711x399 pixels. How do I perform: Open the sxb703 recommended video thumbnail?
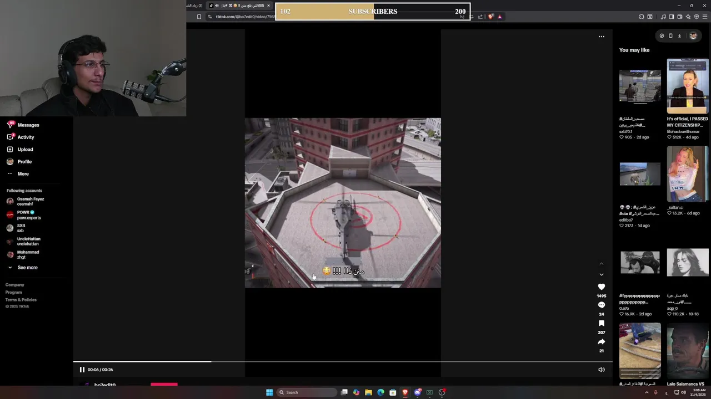tap(640, 86)
